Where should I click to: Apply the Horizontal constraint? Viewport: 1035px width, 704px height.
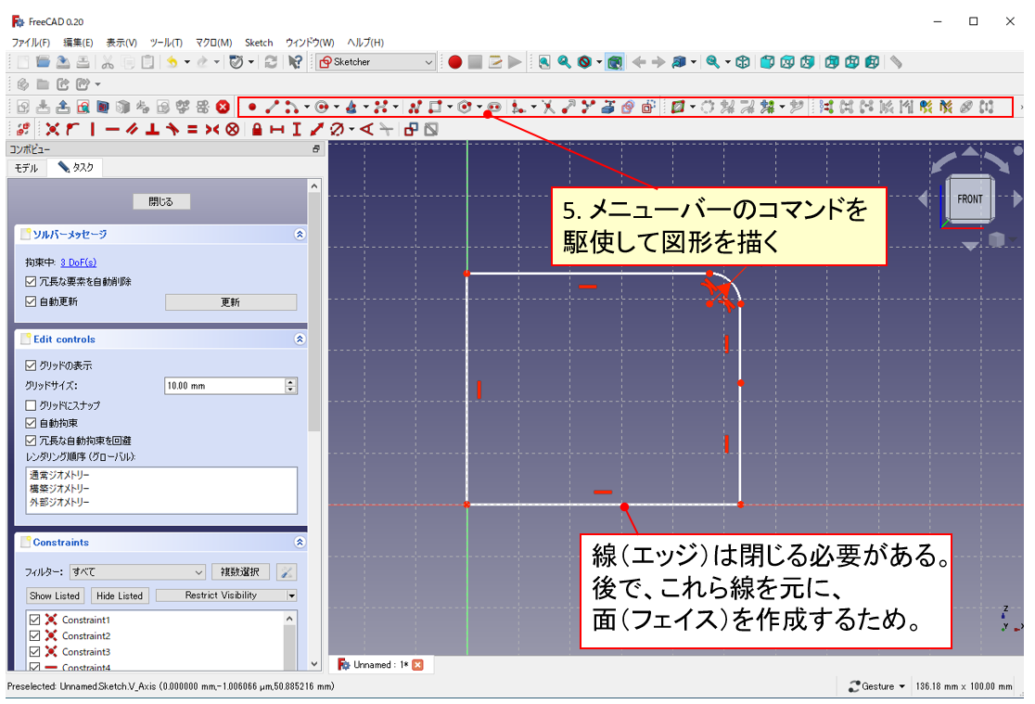point(112,130)
